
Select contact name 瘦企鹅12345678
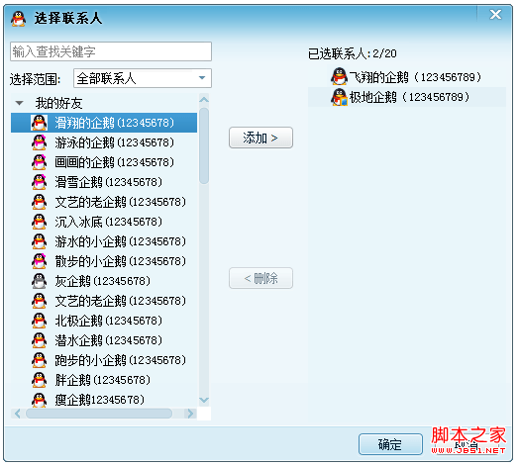click(x=100, y=400)
